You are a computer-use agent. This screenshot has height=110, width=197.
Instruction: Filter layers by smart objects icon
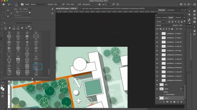(x=182, y=22)
